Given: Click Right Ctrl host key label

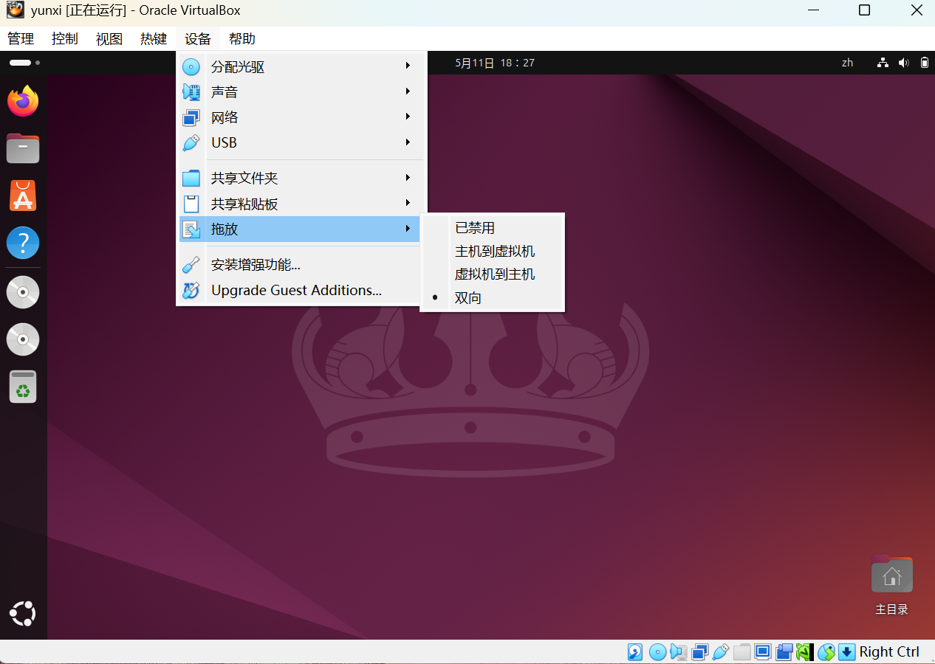Looking at the screenshot, I should click(889, 652).
